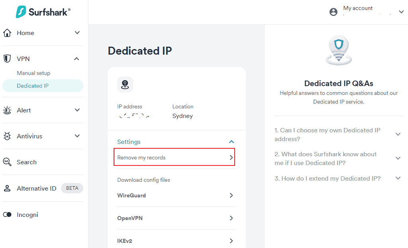Click the Settings heading link
Screen dimensions: 408x248
pos(129,142)
